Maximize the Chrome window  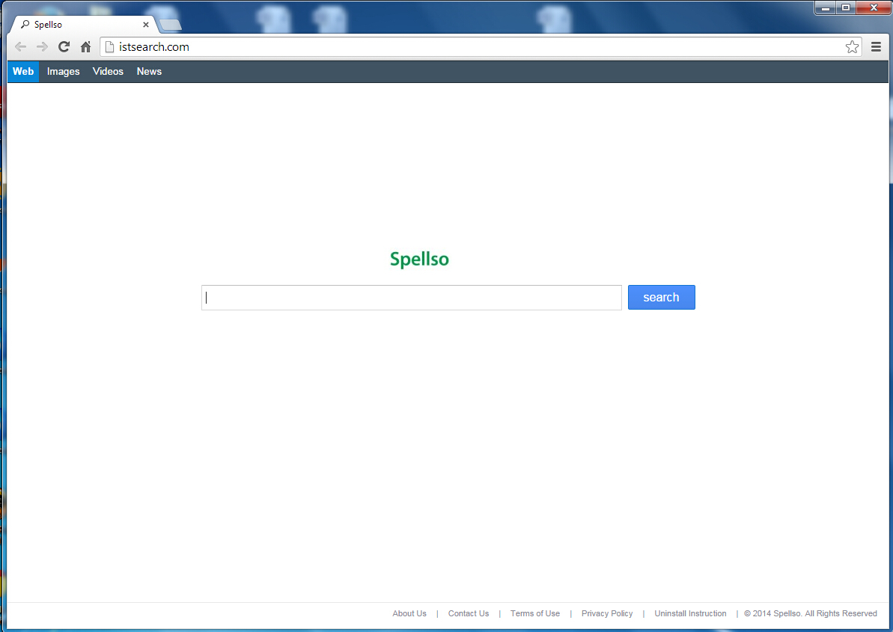click(x=846, y=7)
